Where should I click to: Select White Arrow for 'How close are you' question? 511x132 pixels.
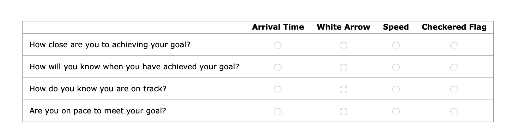[344, 45]
